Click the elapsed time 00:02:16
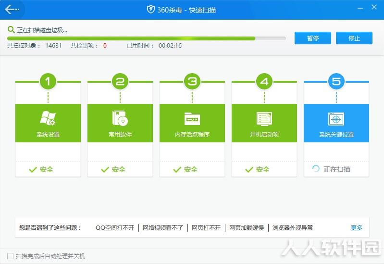The height and width of the screenshot is (264, 384). (x=170, y=46)
